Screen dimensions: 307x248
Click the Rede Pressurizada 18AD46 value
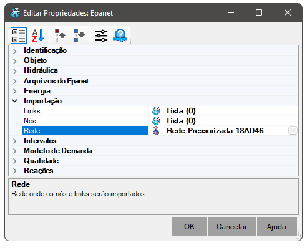[215, 131]
